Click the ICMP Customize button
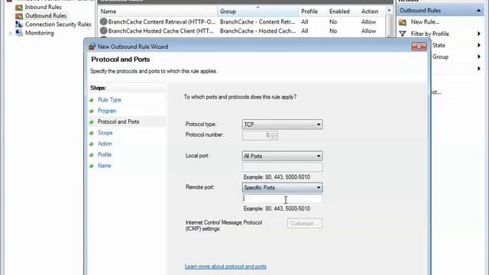This screenshot has width=489, height=275. coord(305,223)
